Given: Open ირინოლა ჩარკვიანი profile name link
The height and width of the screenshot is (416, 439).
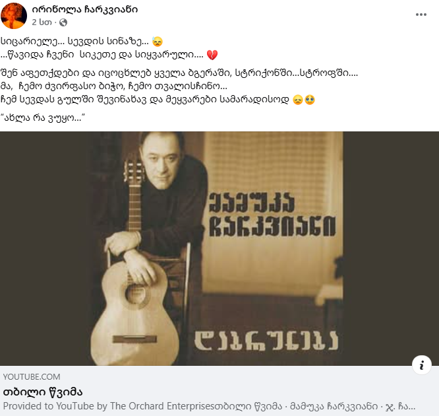Looking at the screenshot, I should pyautogui.click(x=85, y=10).
